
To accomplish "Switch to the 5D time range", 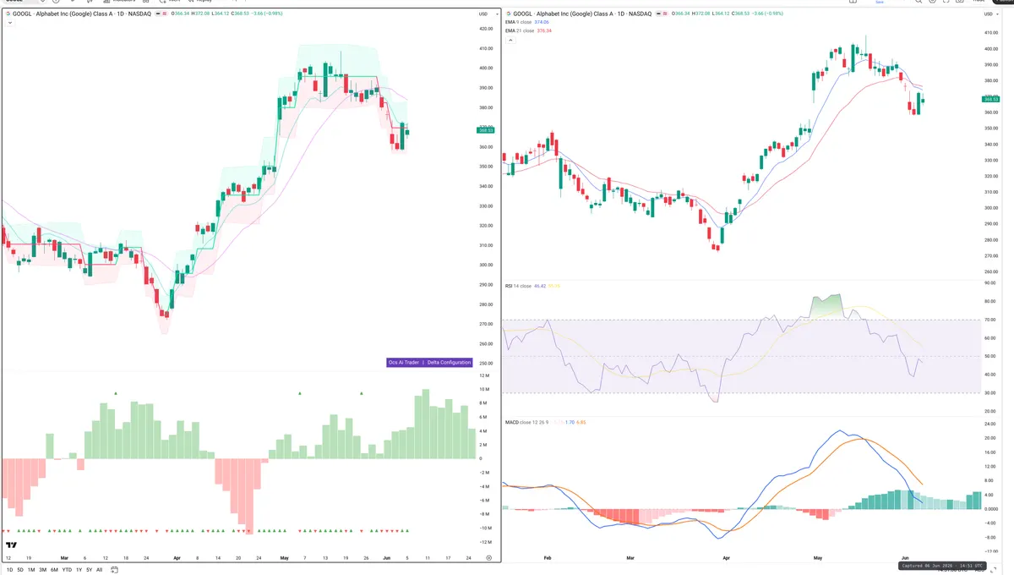I will pos(19,570).
